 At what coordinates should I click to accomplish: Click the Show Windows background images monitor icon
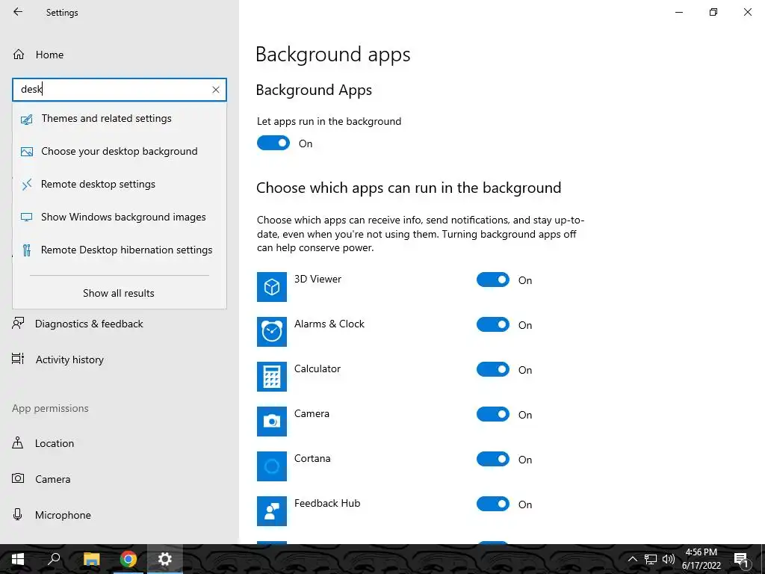click(27, 217)
